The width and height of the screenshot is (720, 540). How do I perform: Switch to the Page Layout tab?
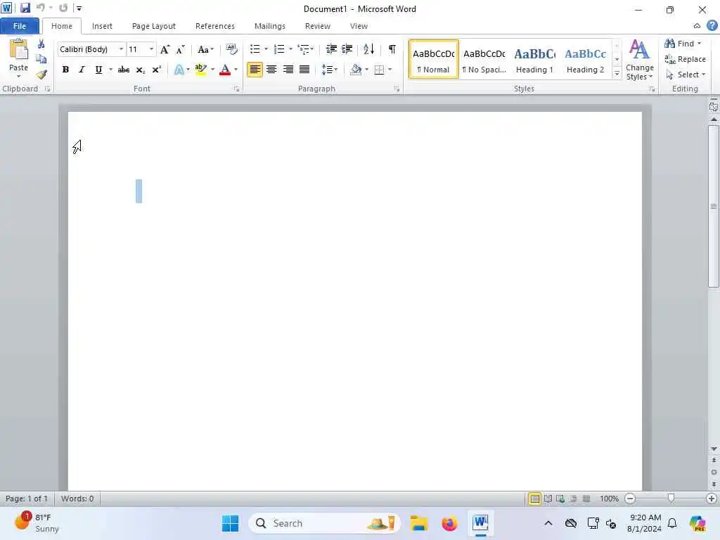click(x=154, y=26)
